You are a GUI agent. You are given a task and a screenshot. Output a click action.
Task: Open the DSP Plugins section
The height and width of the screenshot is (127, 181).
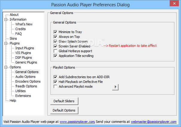pos(24,58)
